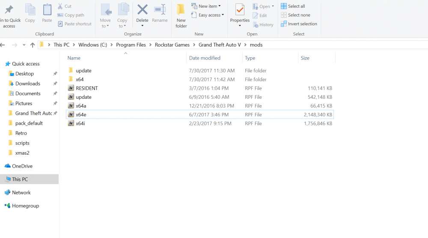The image size is (428, 238).
Task: Go up one folder level
Action: pos(33,45)
